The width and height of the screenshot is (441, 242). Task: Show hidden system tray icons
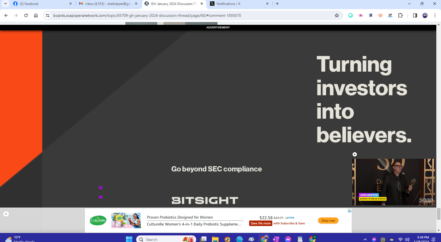pos(365,240)
